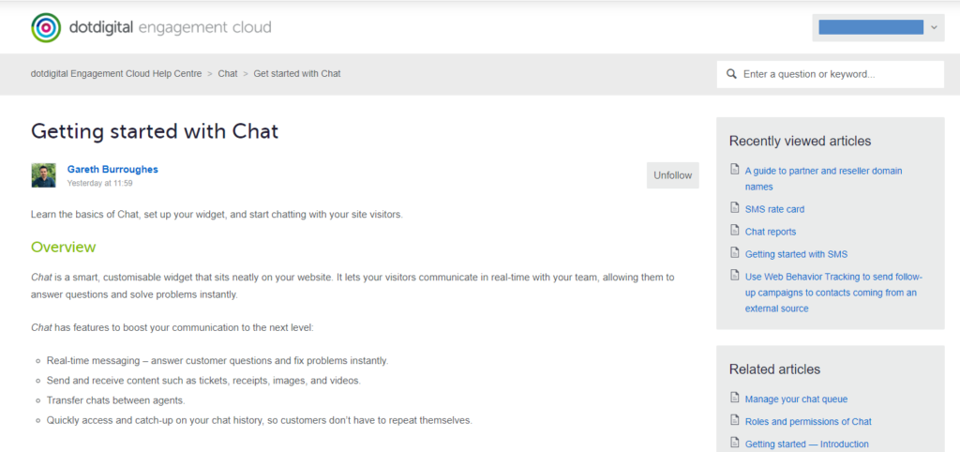
Task: Open Gareth Burroughes author profile link
Action: tap(112, 170)
